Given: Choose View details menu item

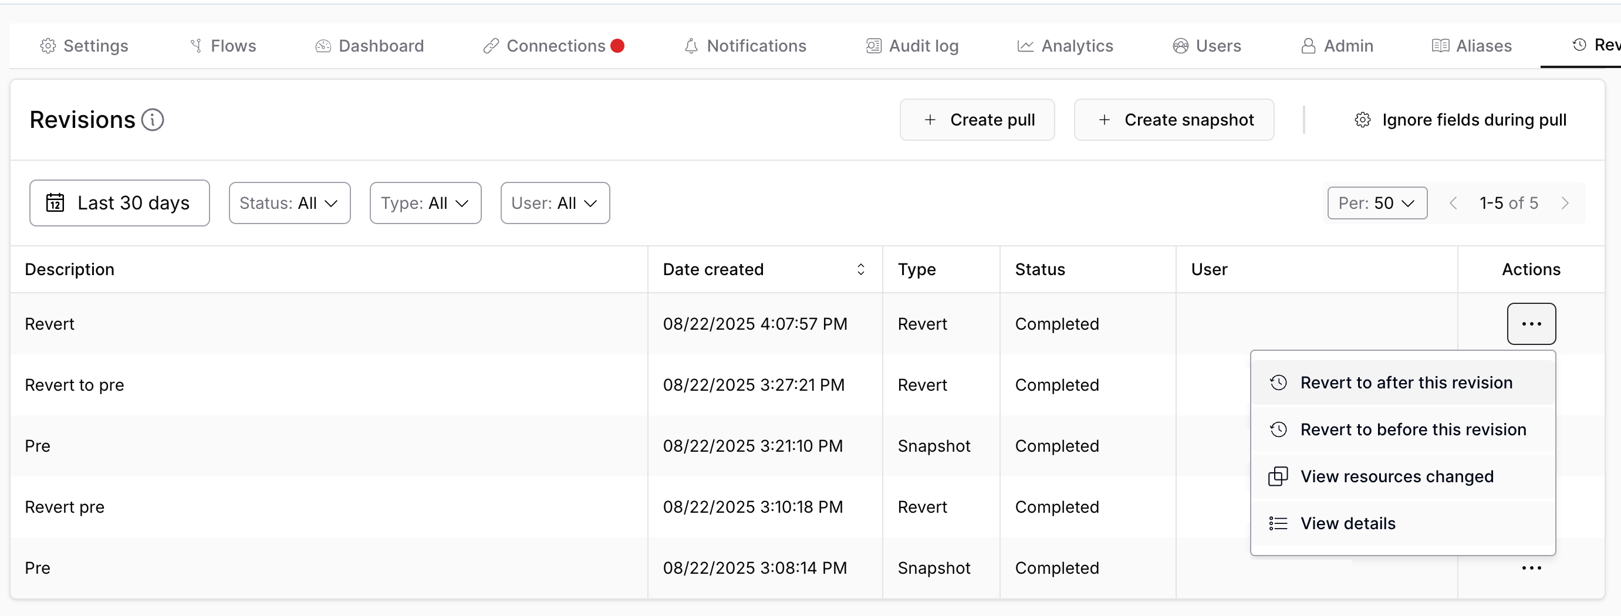Looking at the screenshot, I should [x=1403, y=523].
